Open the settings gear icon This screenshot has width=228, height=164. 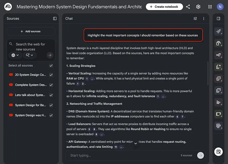[198, 7]
